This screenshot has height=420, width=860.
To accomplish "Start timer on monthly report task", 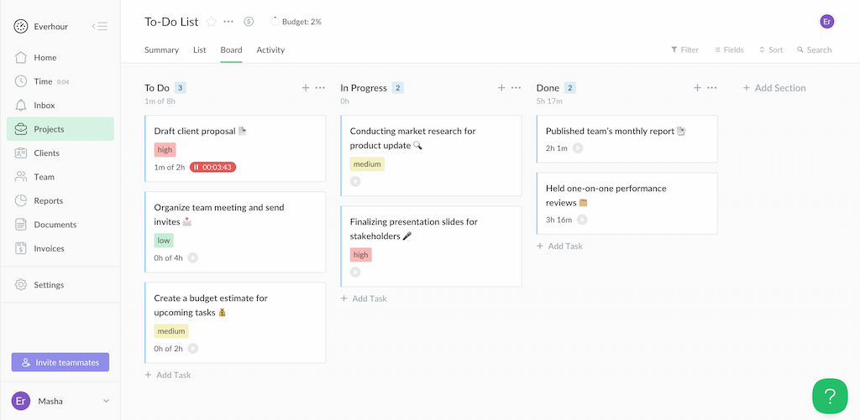I will click(x=578, y=148).
